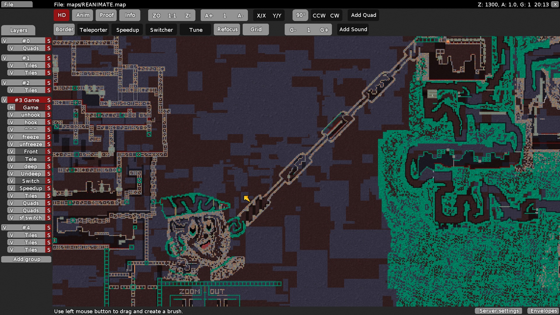The width and height of the screenshot is (560, 315).
Task: Rotate brush clockwise with CW
Action: (335, 15)
